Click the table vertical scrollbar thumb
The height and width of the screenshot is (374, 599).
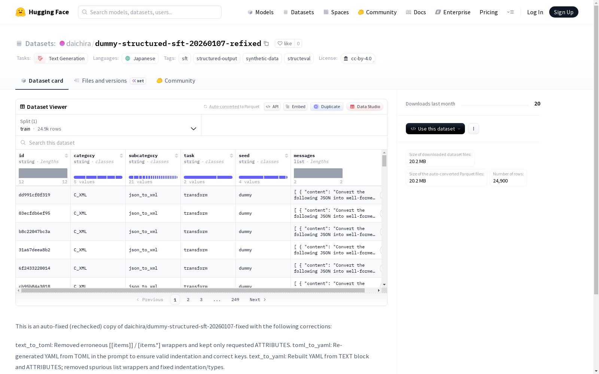tap(384, 161)
